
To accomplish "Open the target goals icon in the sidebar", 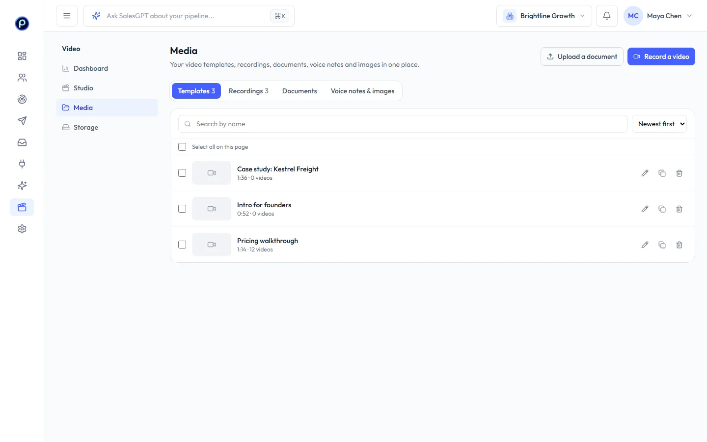I will [x=22, y=99].
